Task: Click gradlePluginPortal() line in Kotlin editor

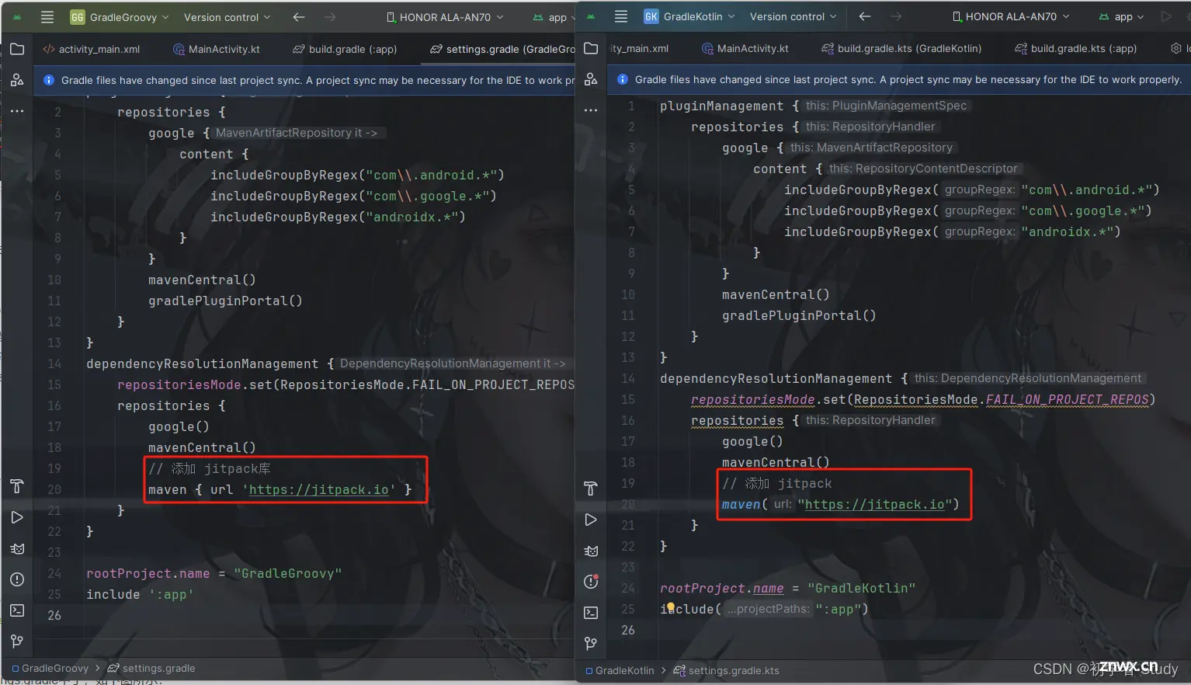Action: 799,315
